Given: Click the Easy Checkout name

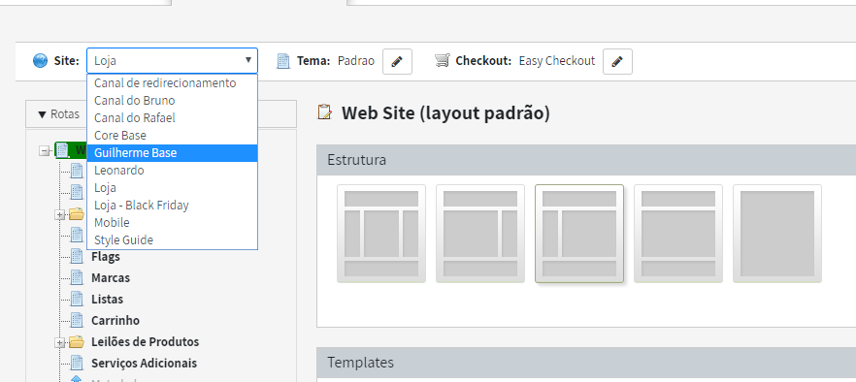Looking at the screenshot, I should 557,60.
